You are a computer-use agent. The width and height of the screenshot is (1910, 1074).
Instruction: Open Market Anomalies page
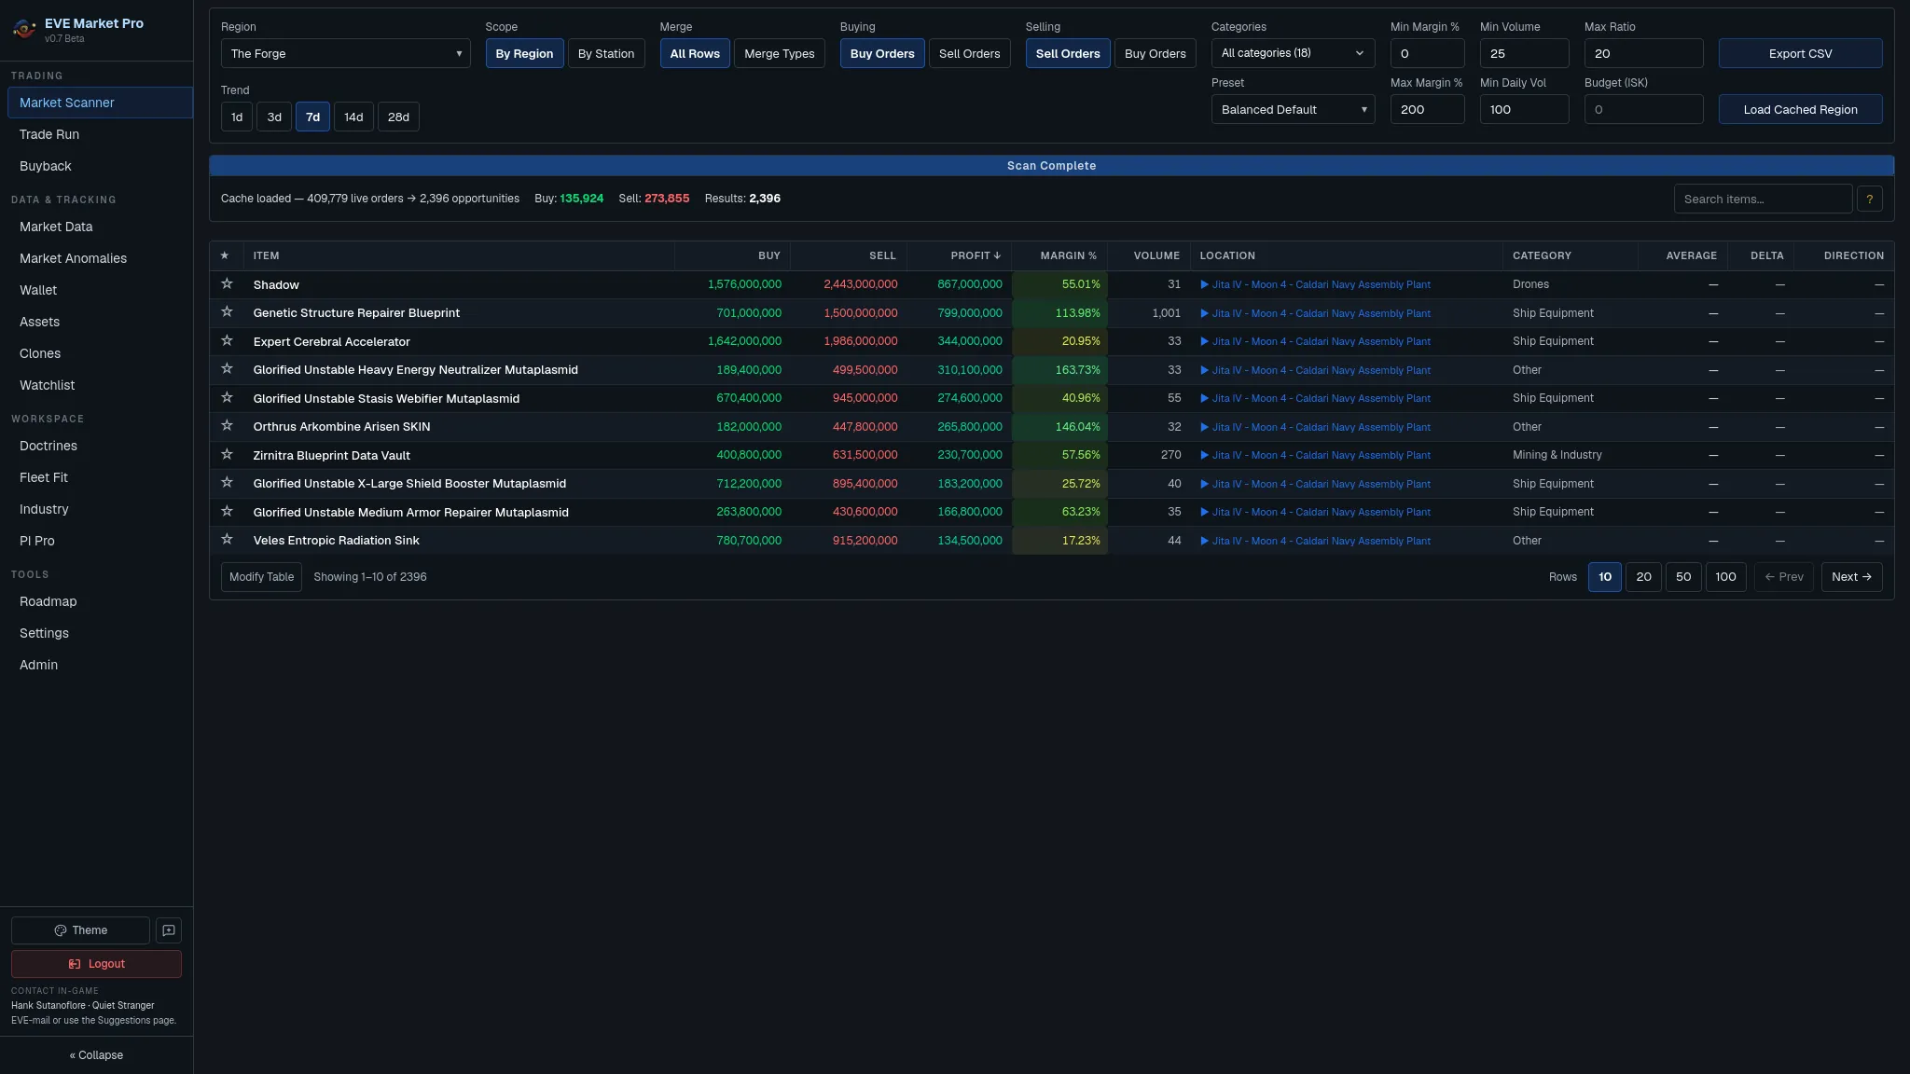[100, 258]
